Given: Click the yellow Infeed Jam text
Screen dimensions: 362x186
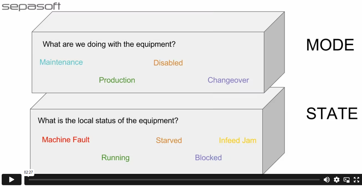Looking at the screenshot, I should (237, 140).
